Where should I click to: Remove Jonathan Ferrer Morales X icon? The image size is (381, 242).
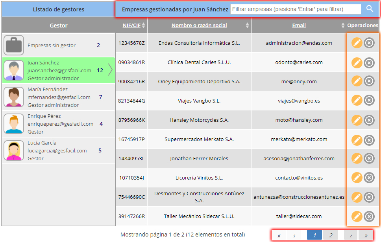(369, 158)
